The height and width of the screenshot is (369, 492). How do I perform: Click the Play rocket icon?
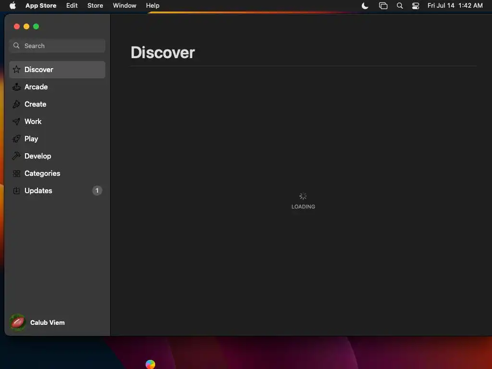[x=16, y=139]
